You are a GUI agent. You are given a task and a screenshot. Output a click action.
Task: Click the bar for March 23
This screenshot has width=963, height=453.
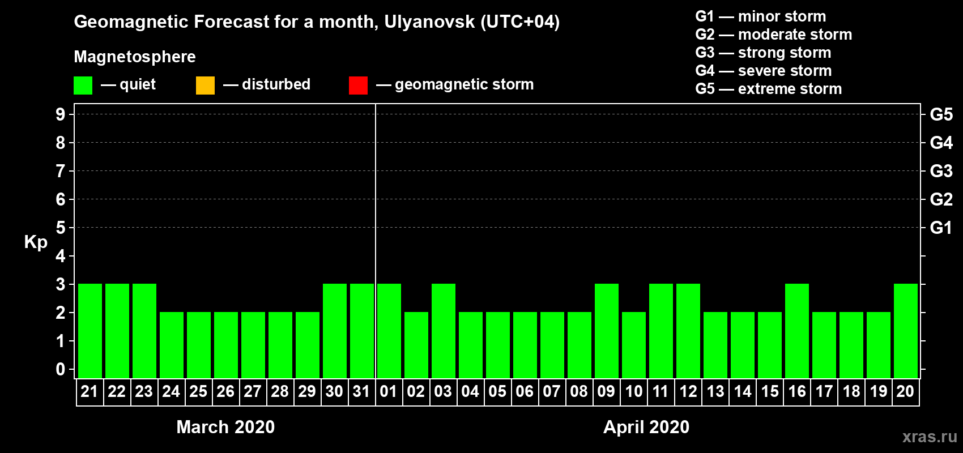point(144,331)
